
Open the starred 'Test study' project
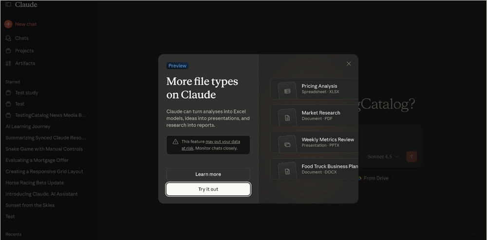point(26,93)
